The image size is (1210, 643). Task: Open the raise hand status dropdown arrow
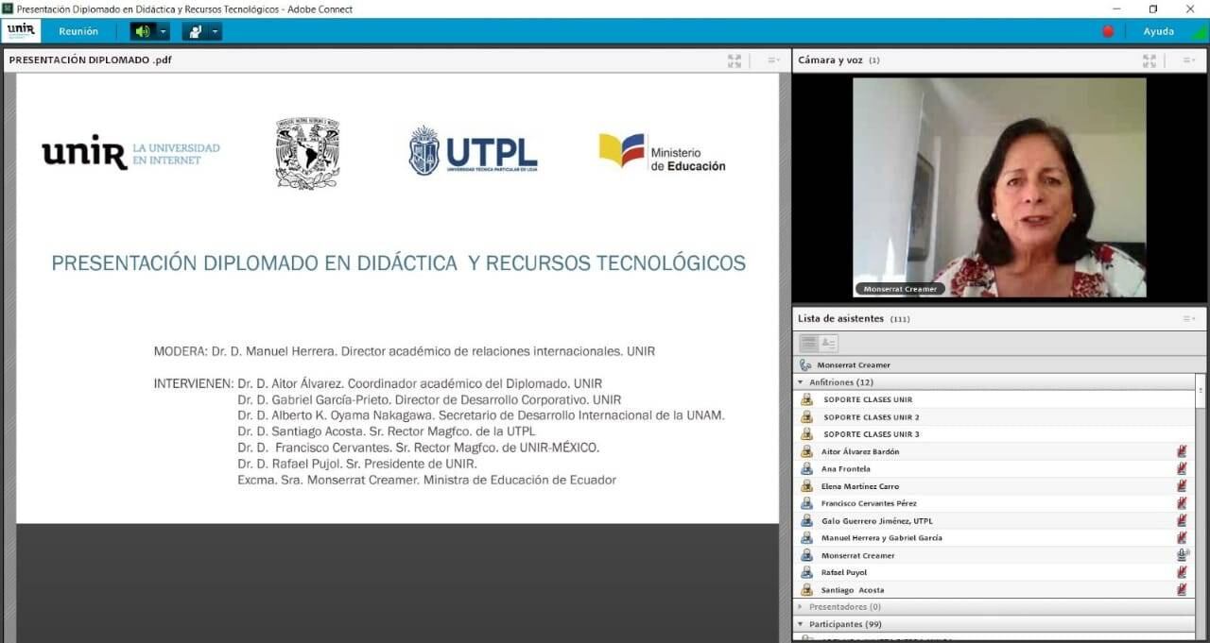click(216, 31)
